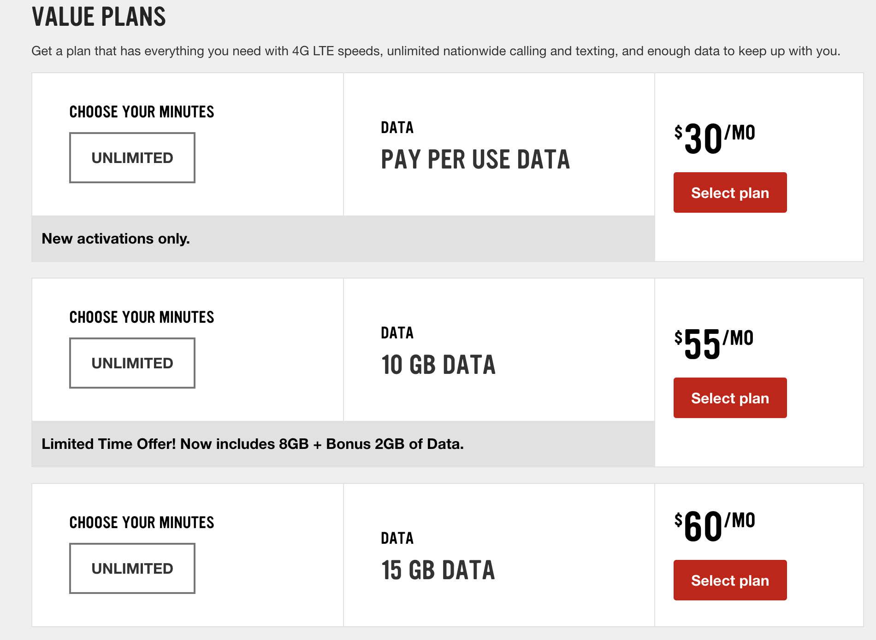Click the DATA label above 15 GB DATA
This screenshot has height=640, width=876.
point(397,538)
